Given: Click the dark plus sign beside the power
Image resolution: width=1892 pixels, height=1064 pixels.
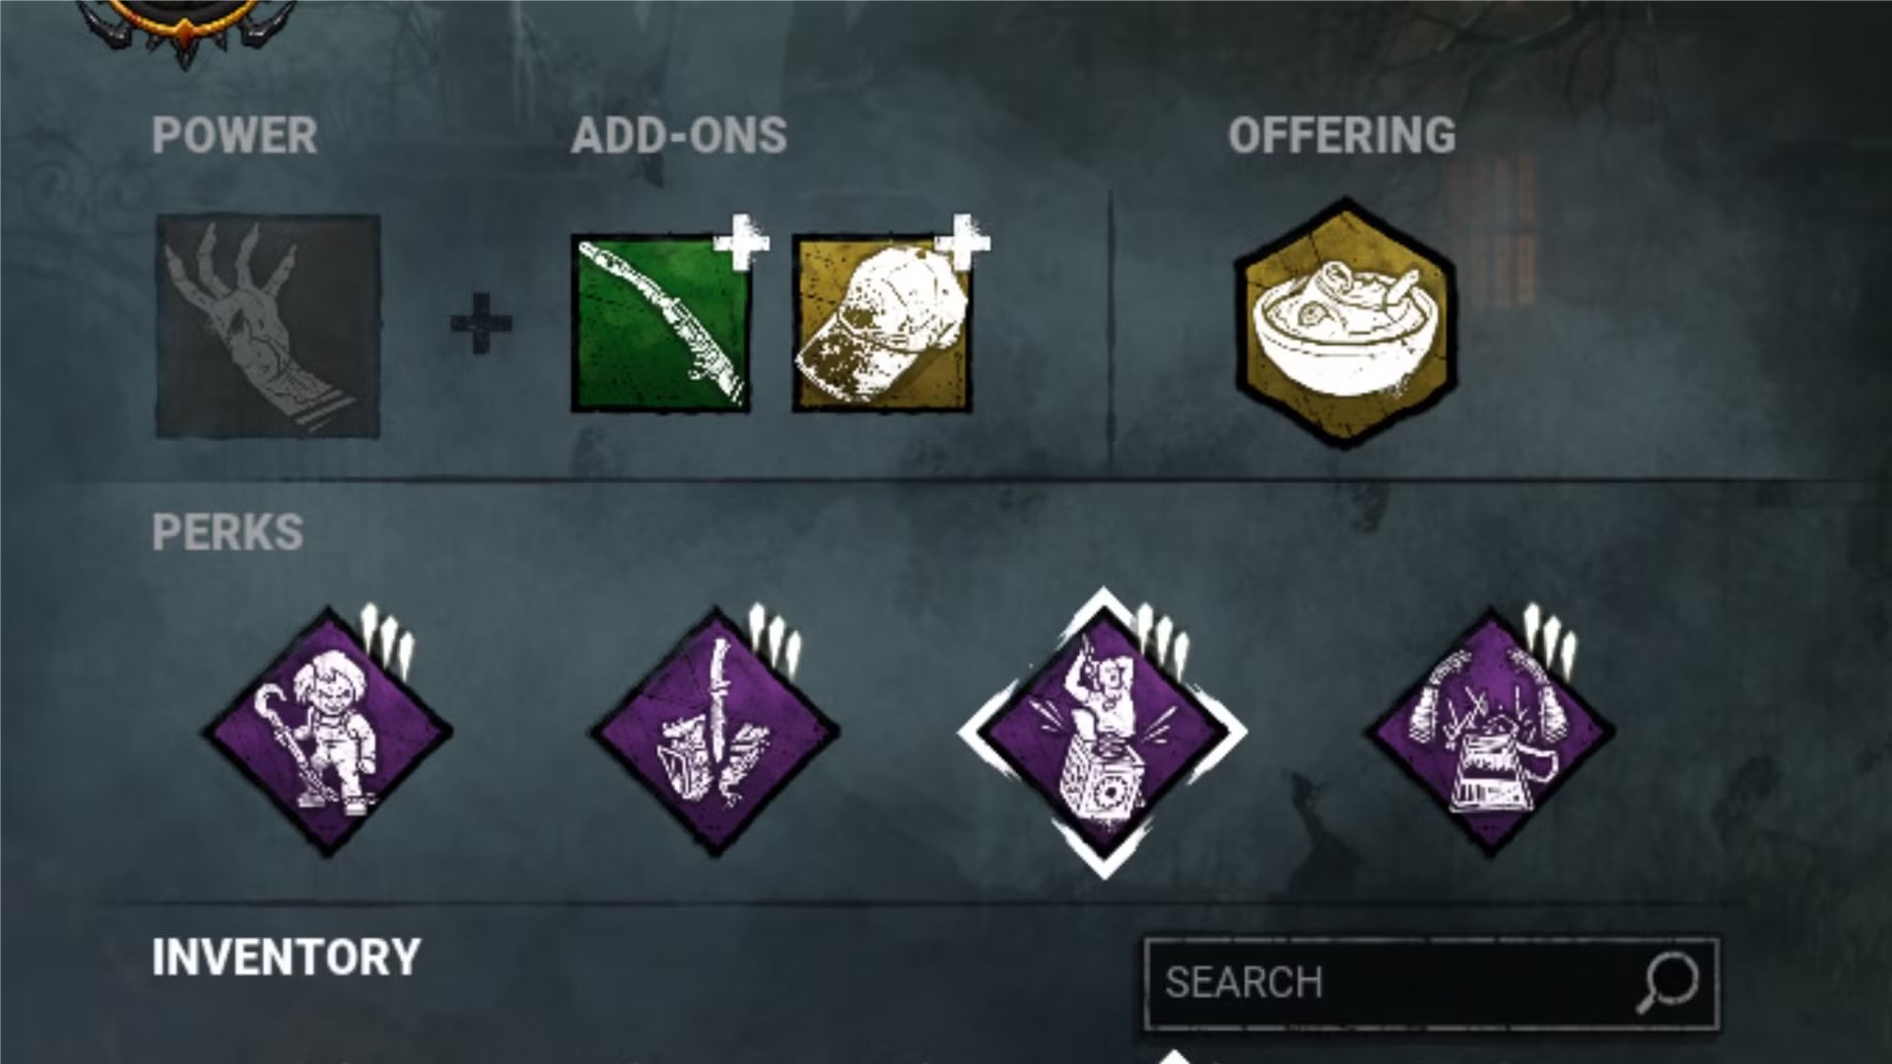Looking at the screenshot, I should (481, 323).
